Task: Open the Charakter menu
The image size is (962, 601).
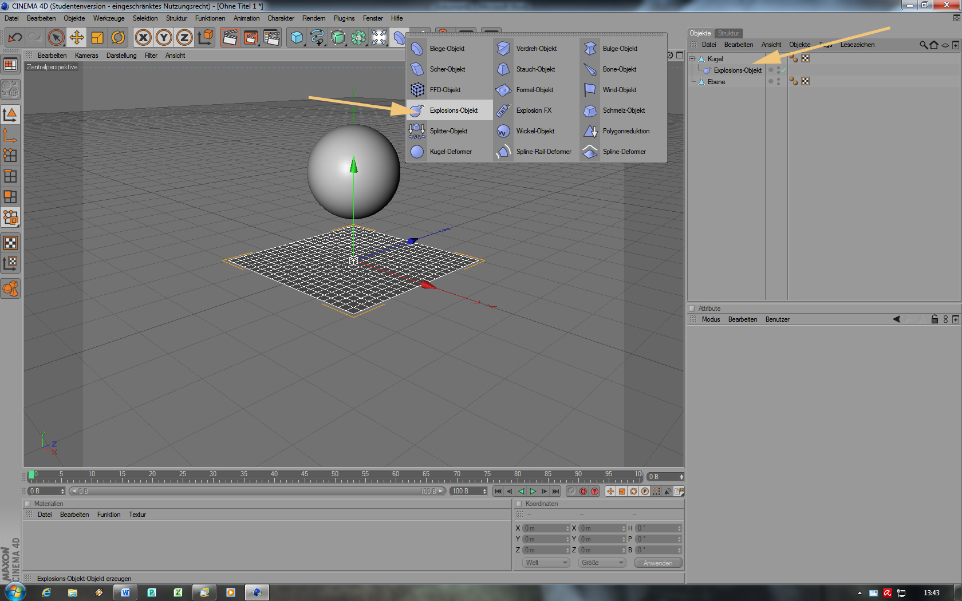Action: (x=281, y=18)
